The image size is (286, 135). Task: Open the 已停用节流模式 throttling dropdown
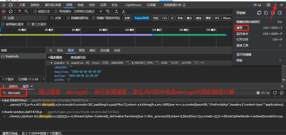[88, 11]
